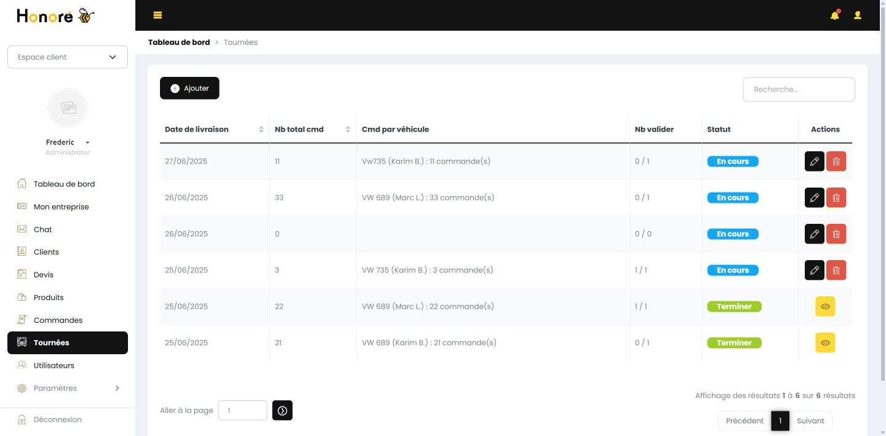Sort by Nb total cmd
Viewport: 886px width, 436px height.
click(x=313, y=130)
